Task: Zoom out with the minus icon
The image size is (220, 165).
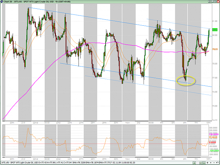Action: 214,163
